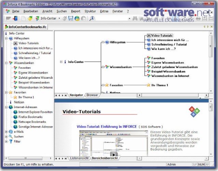Screen dimensions: 218x171
Task: Collapse the Info-Center root in Navigator
Action: [x=61, y=62]
